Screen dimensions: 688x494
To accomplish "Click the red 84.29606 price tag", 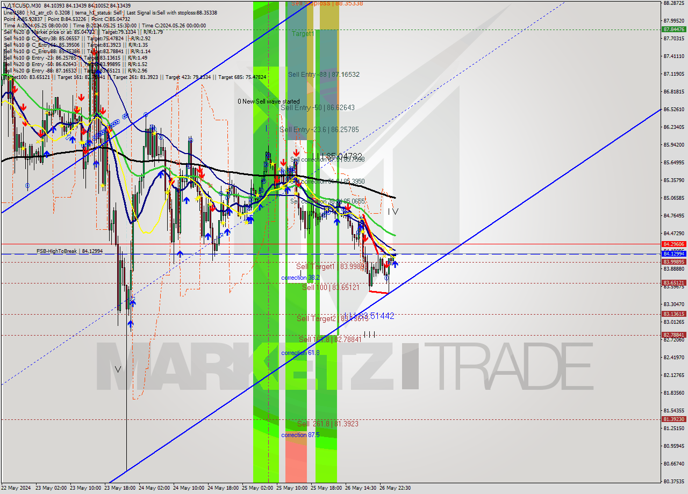I will click(x=673, y=244).
